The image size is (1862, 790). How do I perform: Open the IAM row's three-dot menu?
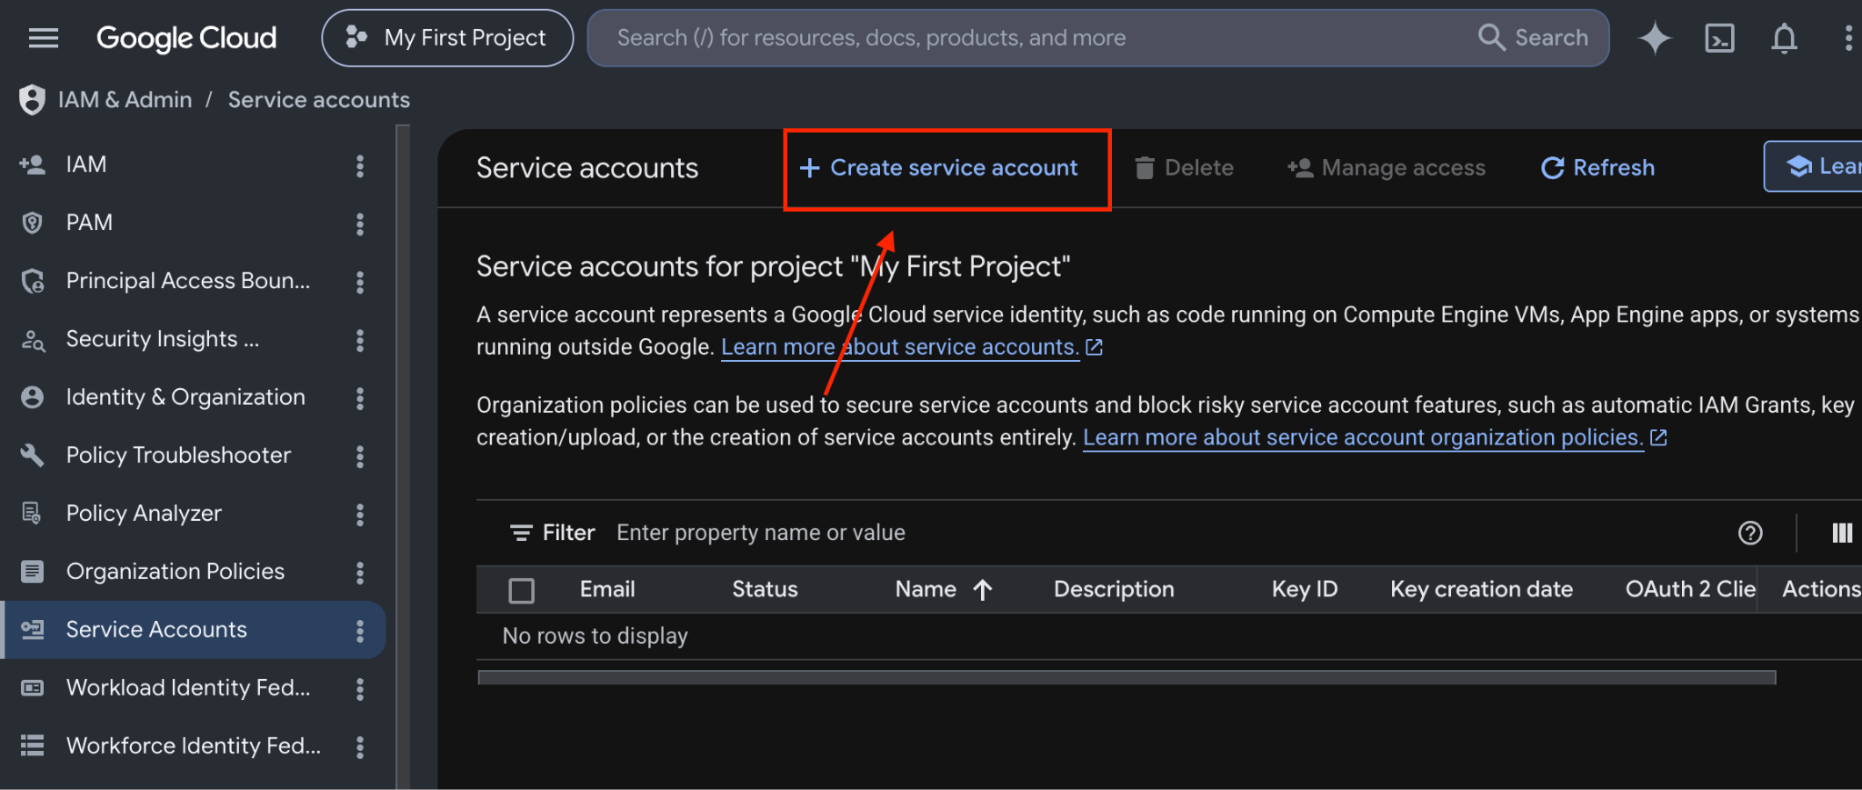(360, 165)
